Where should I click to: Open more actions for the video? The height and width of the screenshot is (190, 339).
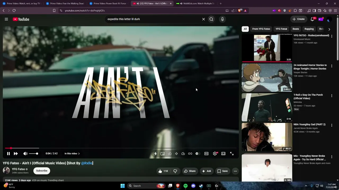(235, 171)
